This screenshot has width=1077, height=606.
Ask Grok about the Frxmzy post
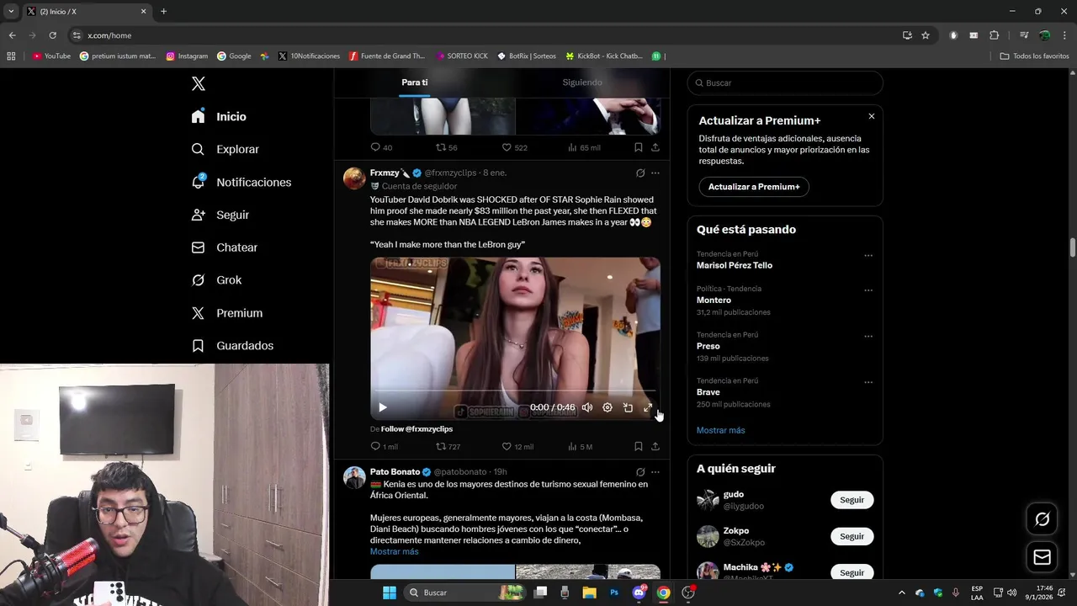click(640, 173)
